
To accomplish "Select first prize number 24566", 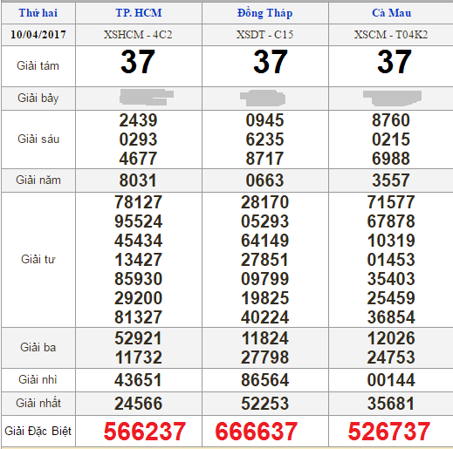I will [x=138, y=404].
